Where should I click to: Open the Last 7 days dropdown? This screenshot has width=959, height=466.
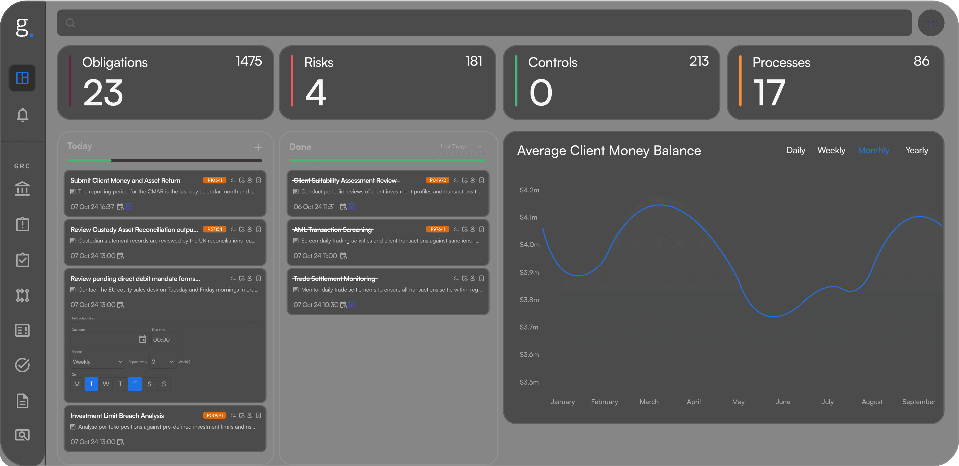click(x=461, y=146)
